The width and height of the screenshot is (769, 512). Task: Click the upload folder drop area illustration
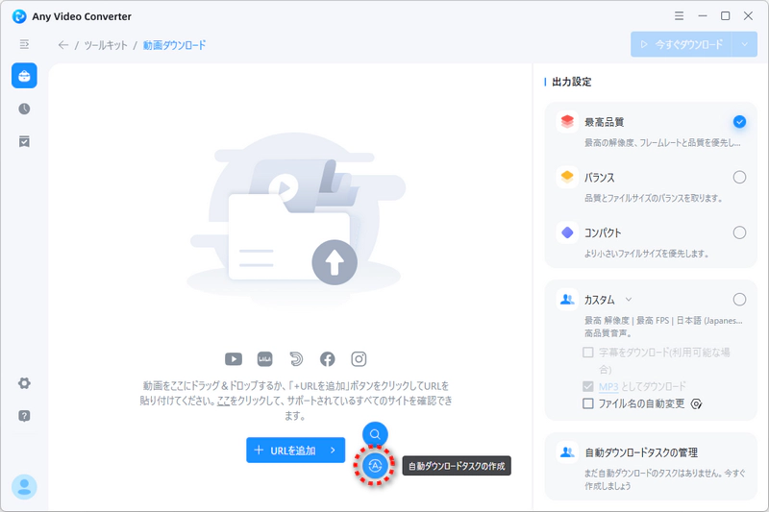point(294,221)
